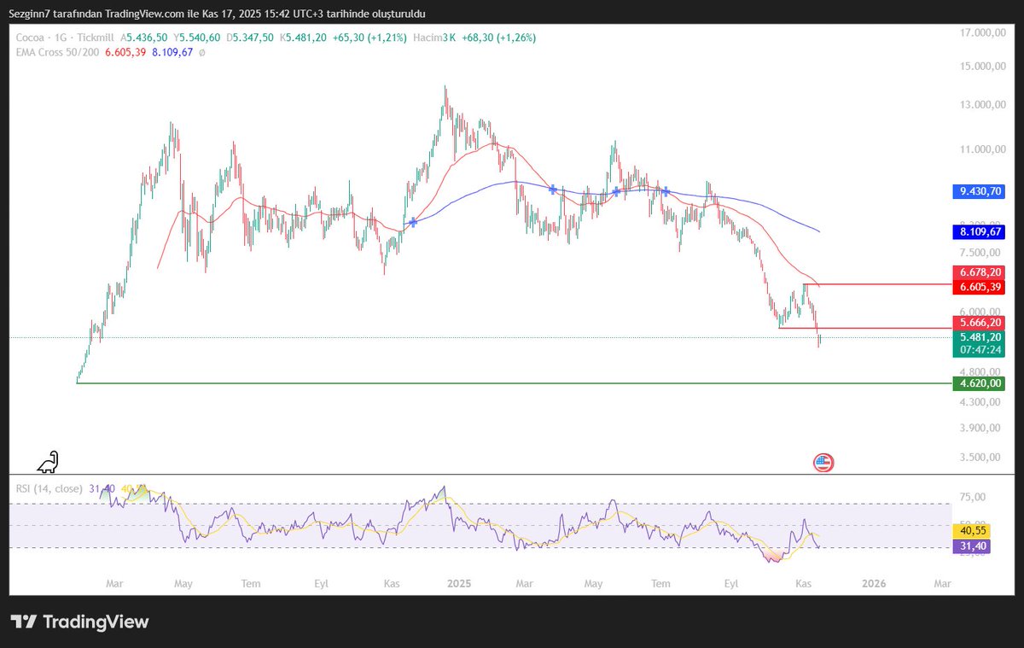Screen dimensions: 1024x648
Task: Click the Sezginn7 username text
Action: tap(29, 14)
